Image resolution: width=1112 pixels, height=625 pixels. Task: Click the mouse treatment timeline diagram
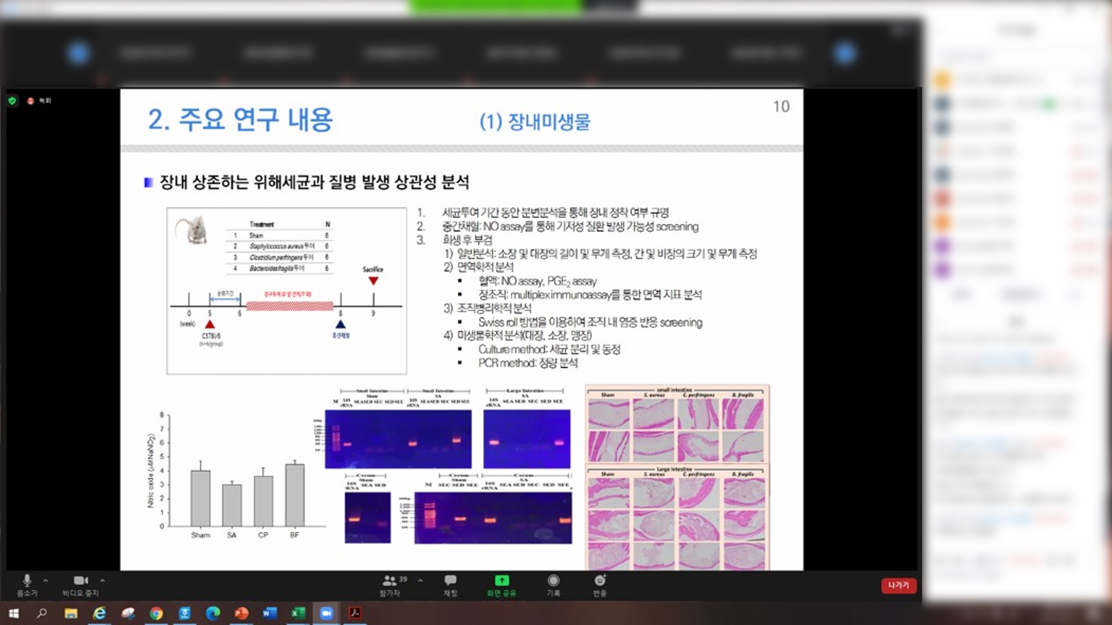[287, 291]
